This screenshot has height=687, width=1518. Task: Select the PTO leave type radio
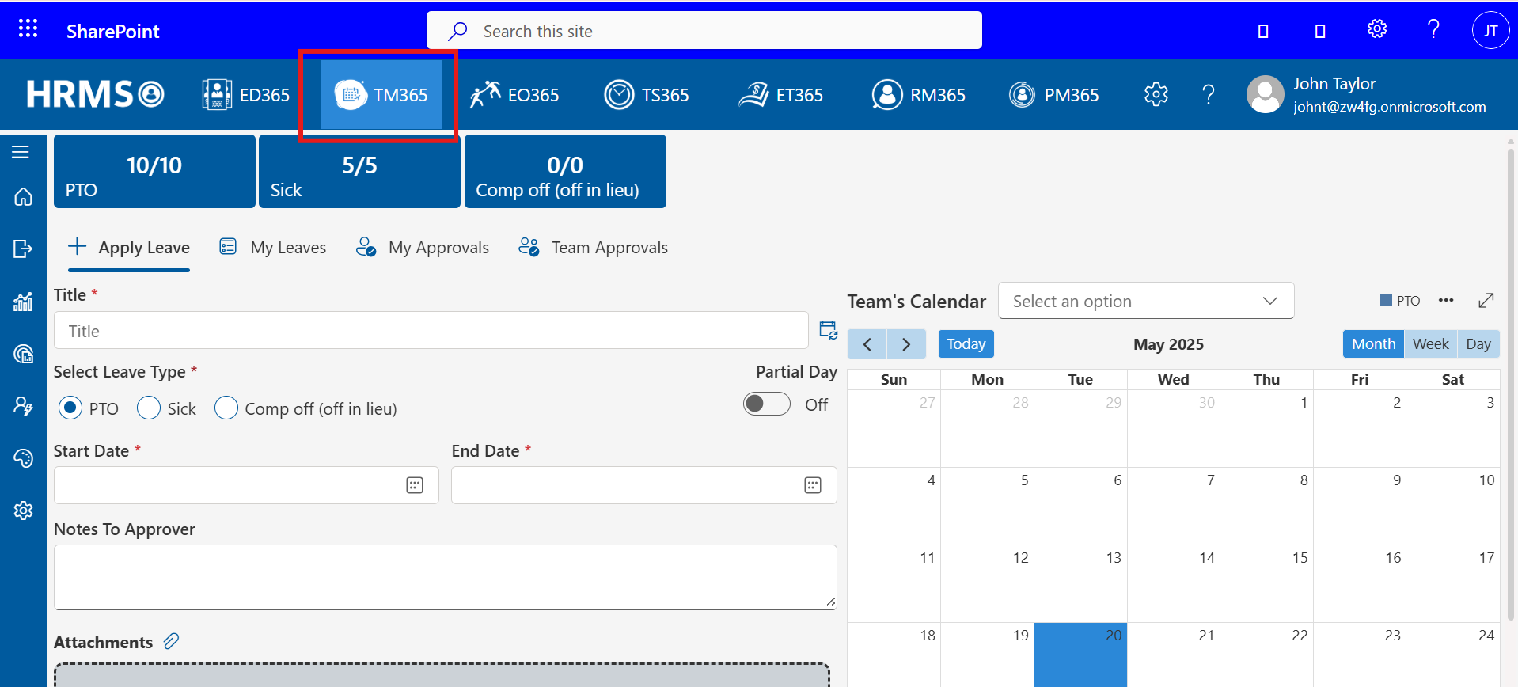point(70,408)
